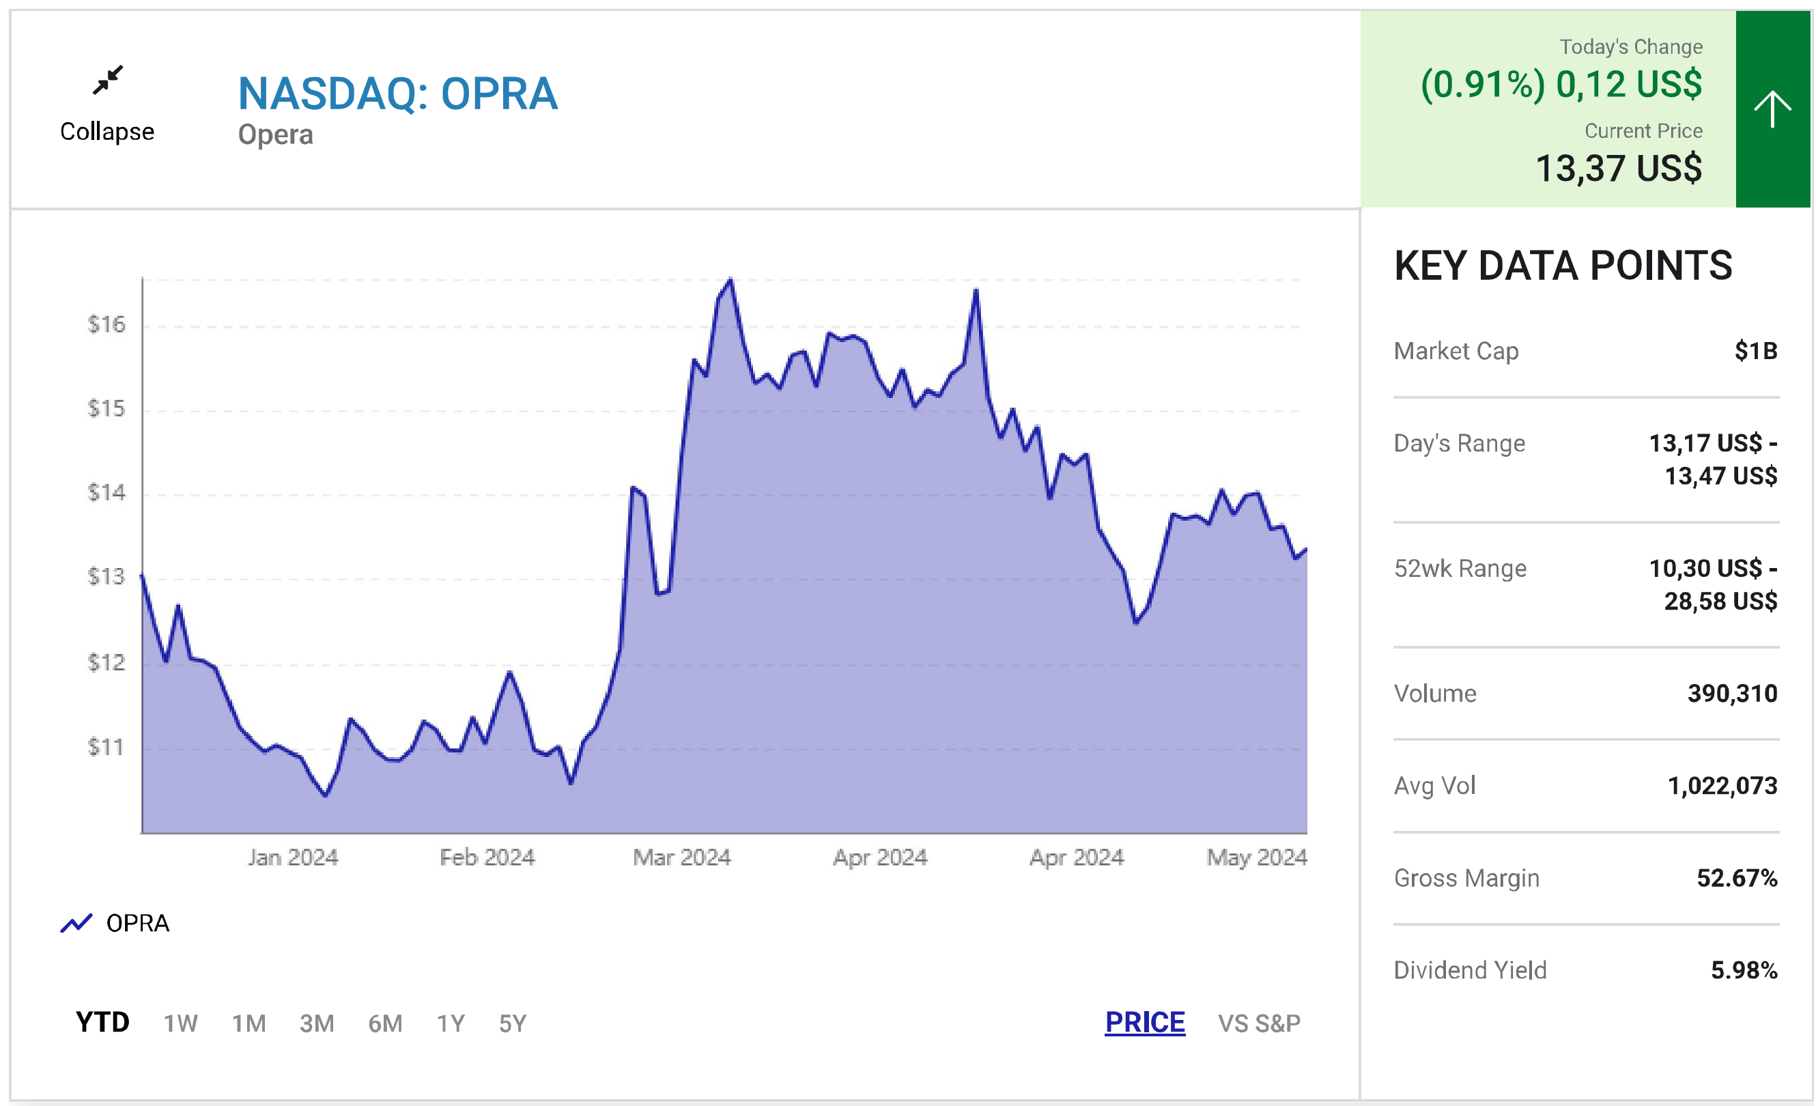Click the Jan 2024 axis label

tap(293, 857)
